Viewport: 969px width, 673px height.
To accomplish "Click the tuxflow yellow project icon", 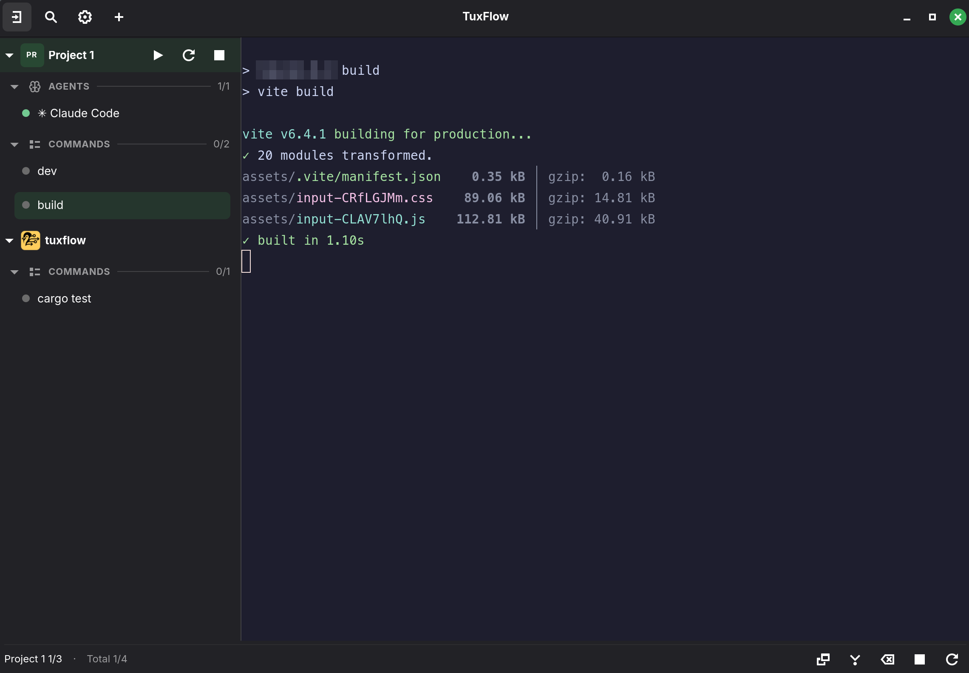I will [x=31, y=240].
